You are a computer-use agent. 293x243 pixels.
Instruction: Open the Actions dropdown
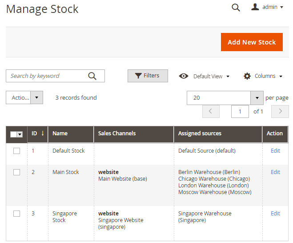click(x=24, y=97)
